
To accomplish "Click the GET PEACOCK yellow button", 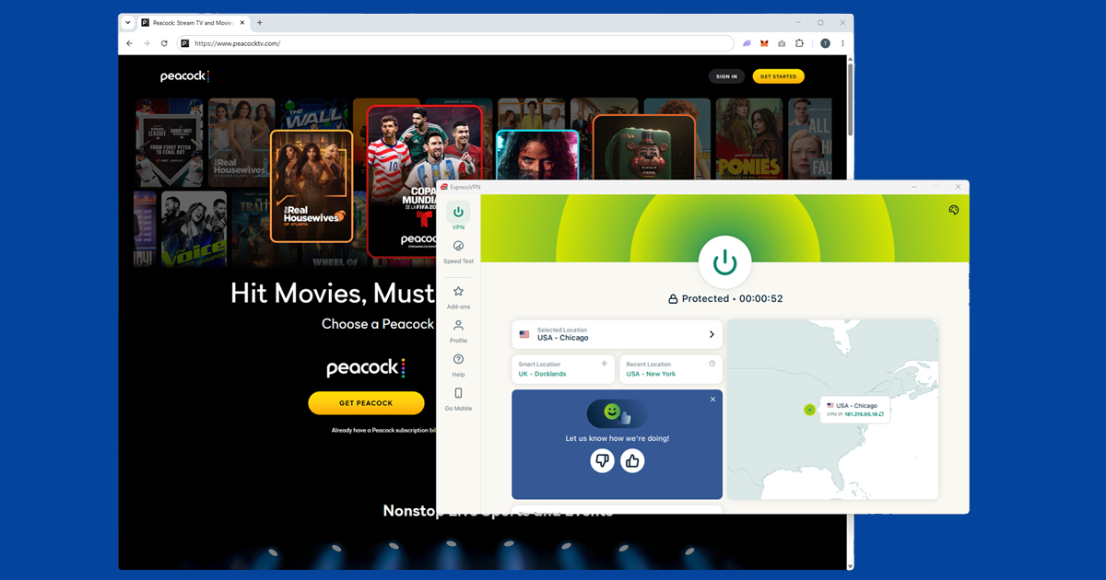I will pos(366,403).
